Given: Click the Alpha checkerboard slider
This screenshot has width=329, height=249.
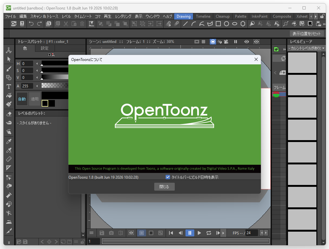Looking at the screenshot, I should coord(55,85).
